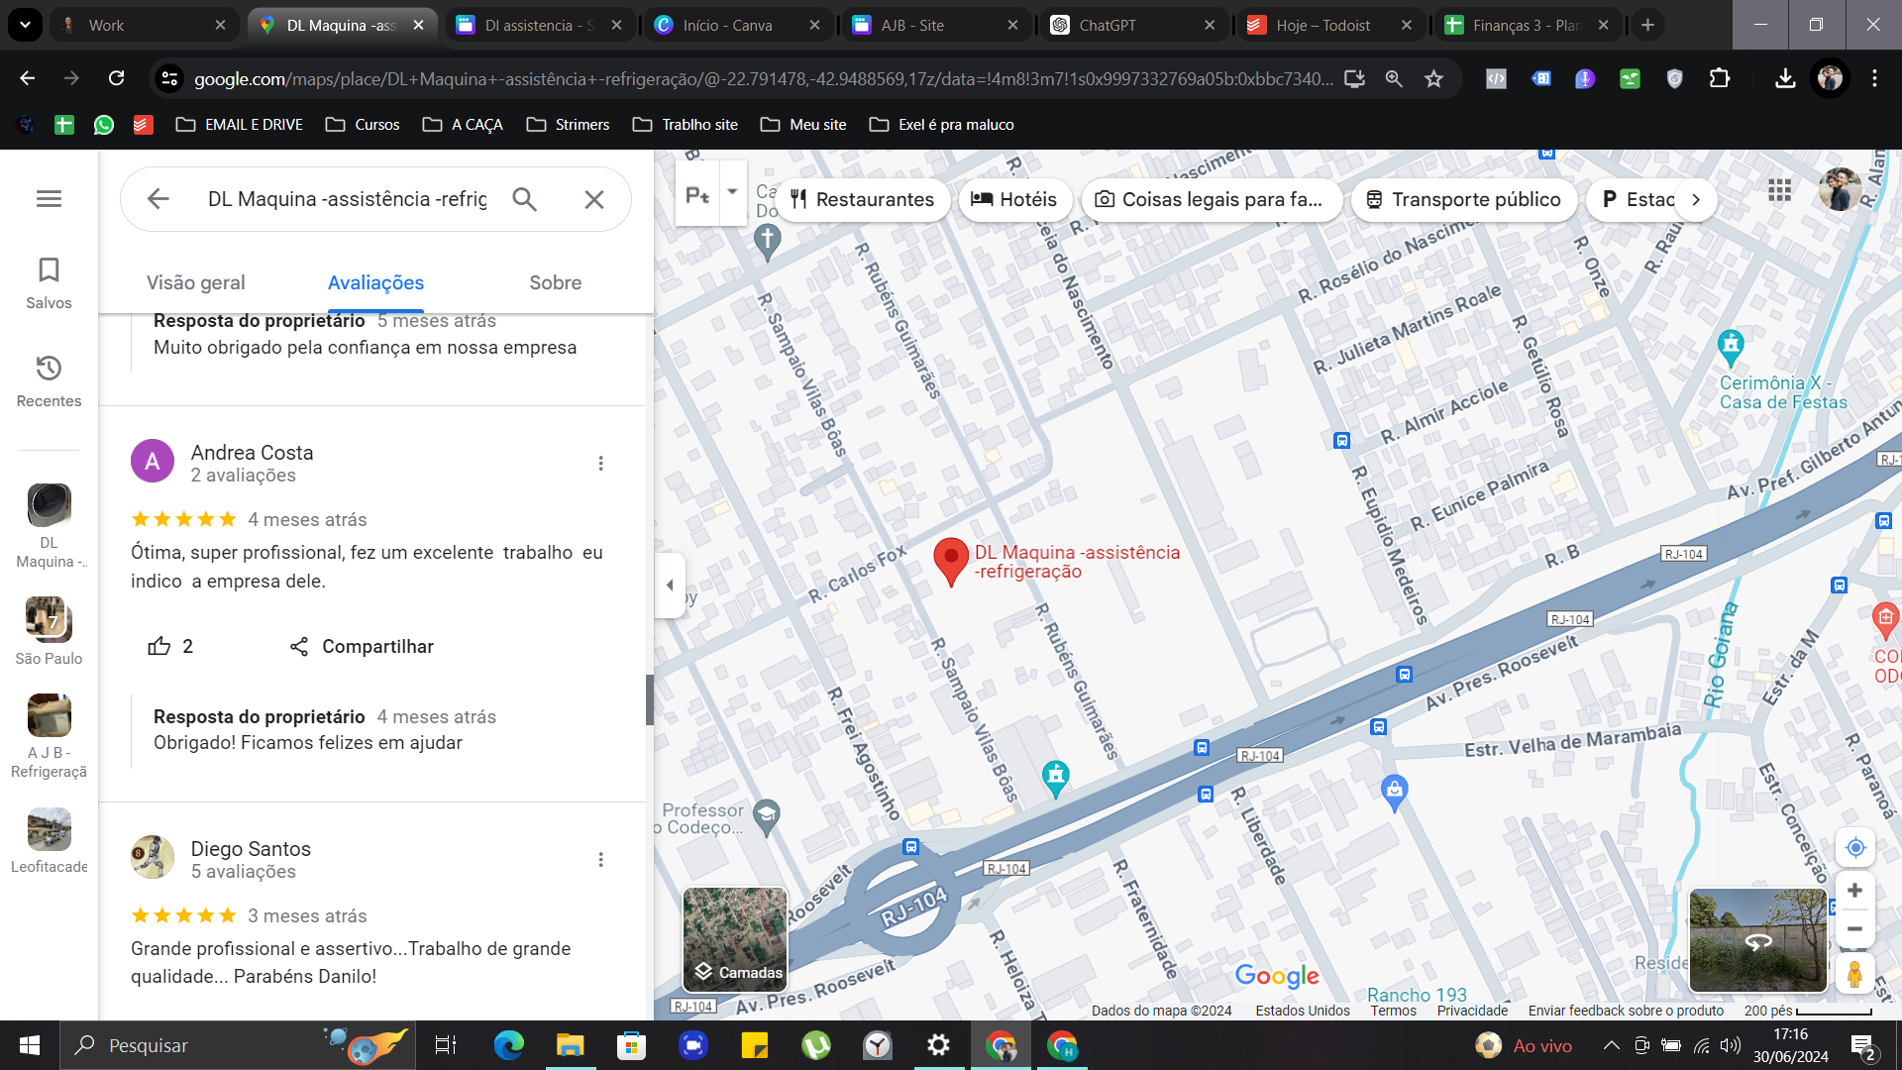The width and height of the screenshot is (1902, 1070).
Task: Open São Paulo recent item thumbnail
Action: coord(49,620)
